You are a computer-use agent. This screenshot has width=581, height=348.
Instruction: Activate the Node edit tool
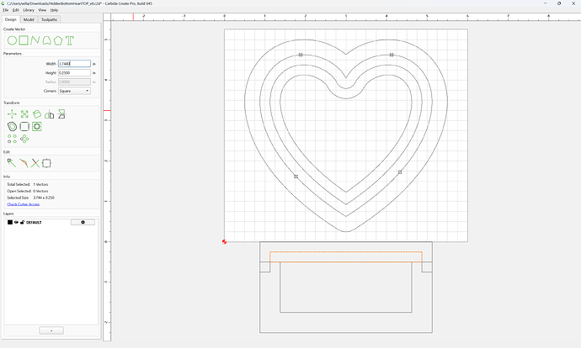pyautogui.click(x=12, y=163)
